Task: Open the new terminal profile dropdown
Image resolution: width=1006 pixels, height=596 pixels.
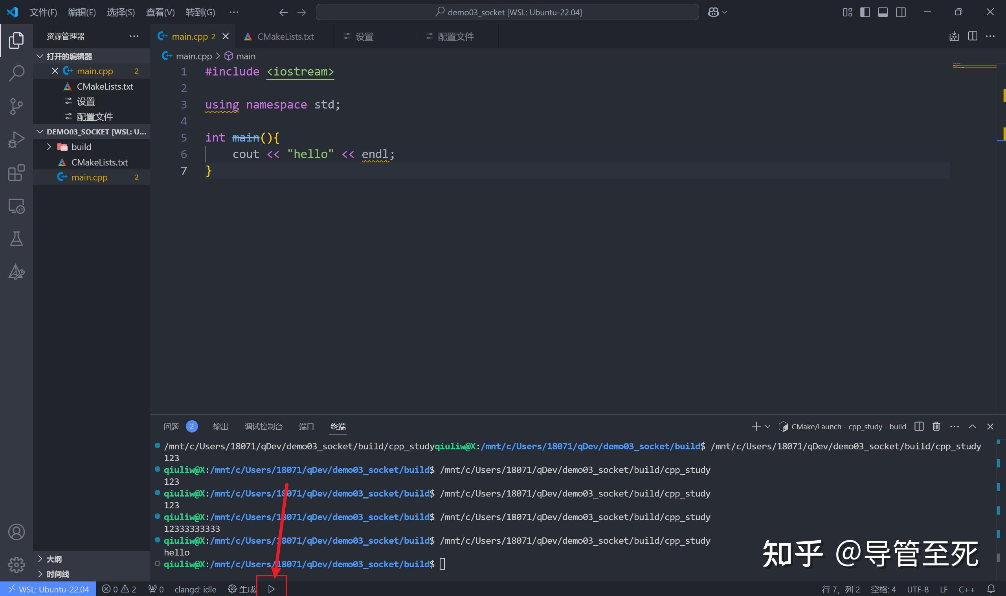Action: click(767, 426)
